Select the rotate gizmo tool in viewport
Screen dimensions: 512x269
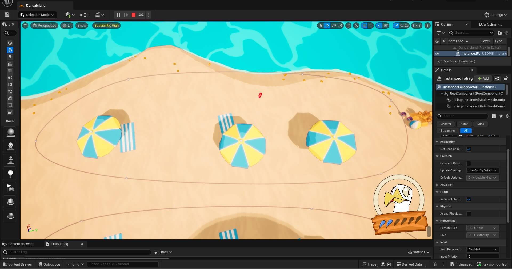coord(334,26)
